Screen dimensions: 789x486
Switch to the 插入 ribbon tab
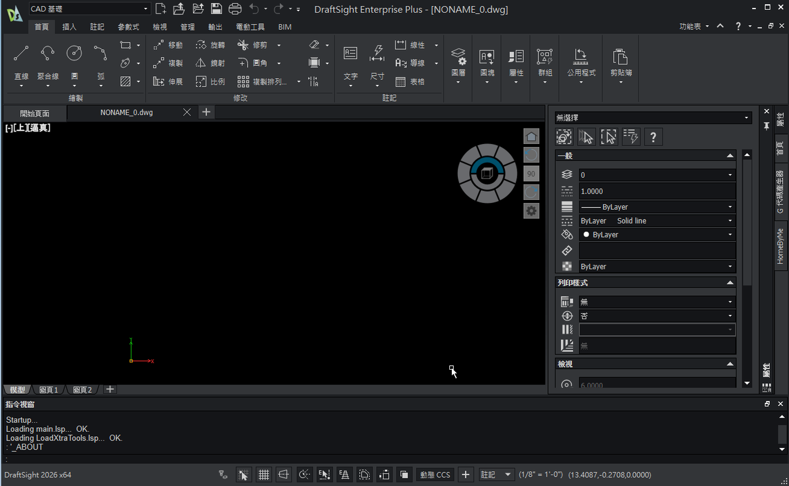coord(69,27)
